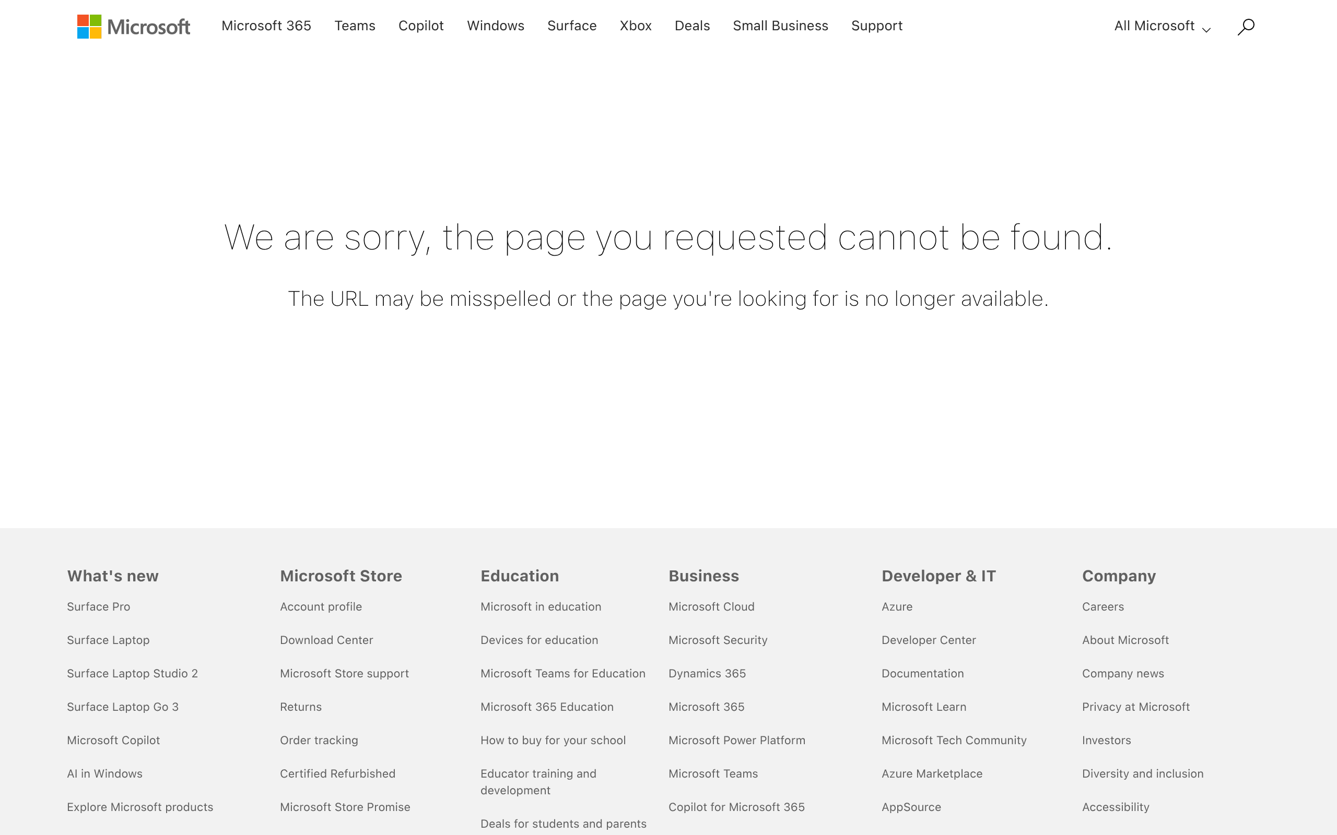Viewport: 1337px width, 835px height.
Task: Click the Microsoft Learn link
Action: (x=924, y=707)
